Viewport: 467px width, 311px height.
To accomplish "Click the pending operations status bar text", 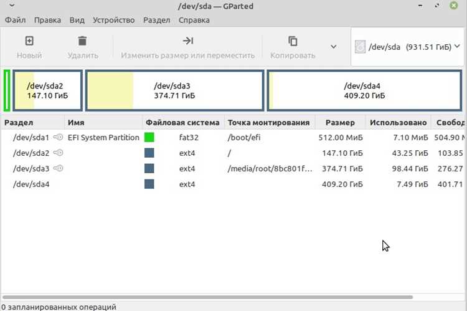I will 59,307.
